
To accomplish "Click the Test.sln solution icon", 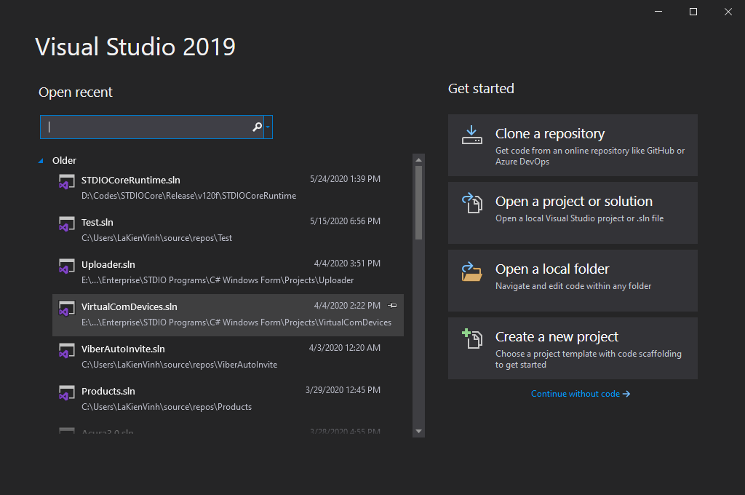I will [x=66, y=224].
